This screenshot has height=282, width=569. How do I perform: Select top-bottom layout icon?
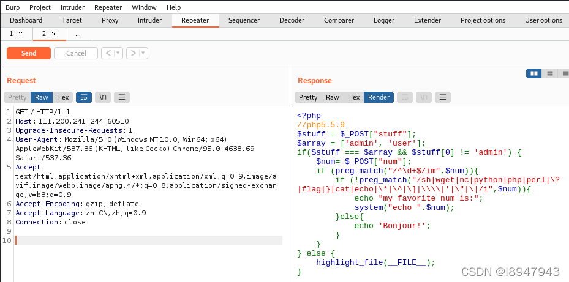pyautogui.click(x=550, y=73)
